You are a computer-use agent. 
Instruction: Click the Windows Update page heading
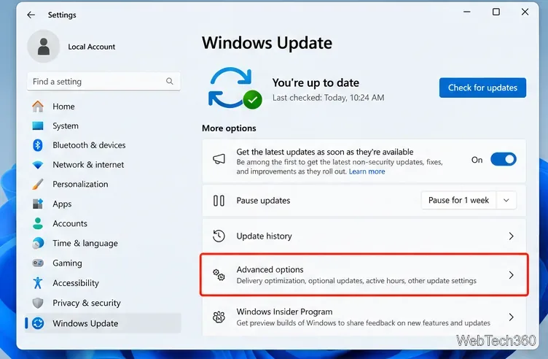(267, 43)
